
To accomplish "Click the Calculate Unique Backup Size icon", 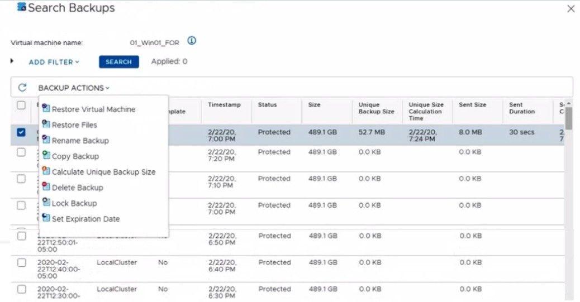I will click(x=46, y=171).
